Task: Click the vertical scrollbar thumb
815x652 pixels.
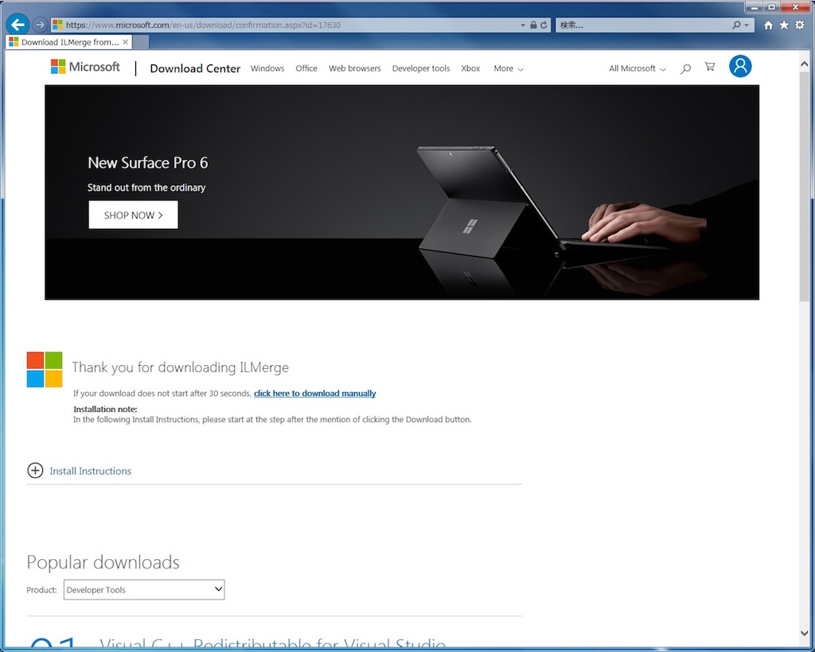Action: (x=804, y=185)
